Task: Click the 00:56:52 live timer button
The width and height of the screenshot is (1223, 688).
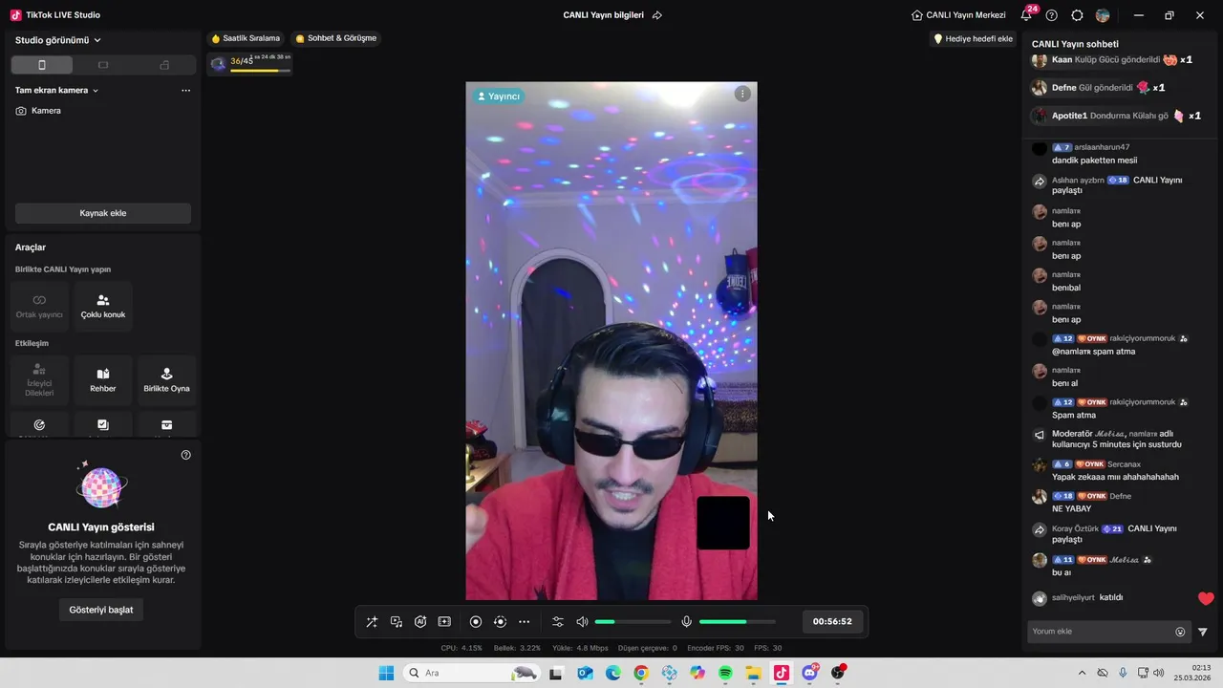Action: click(832, 621)
